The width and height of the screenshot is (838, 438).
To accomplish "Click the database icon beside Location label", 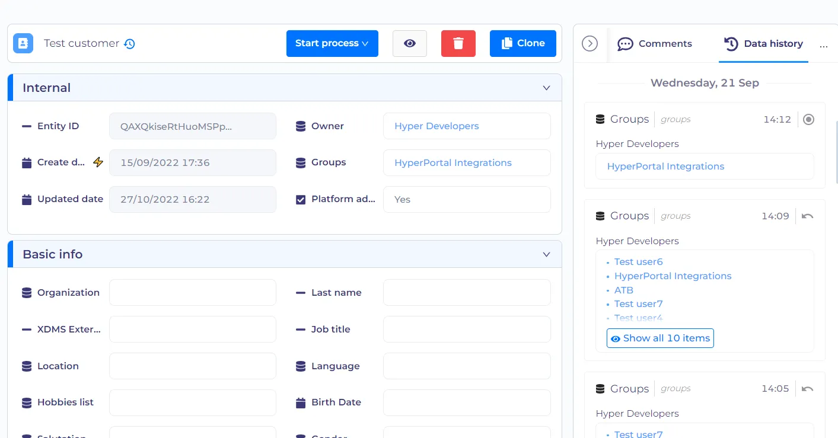I will click(27, 366).
